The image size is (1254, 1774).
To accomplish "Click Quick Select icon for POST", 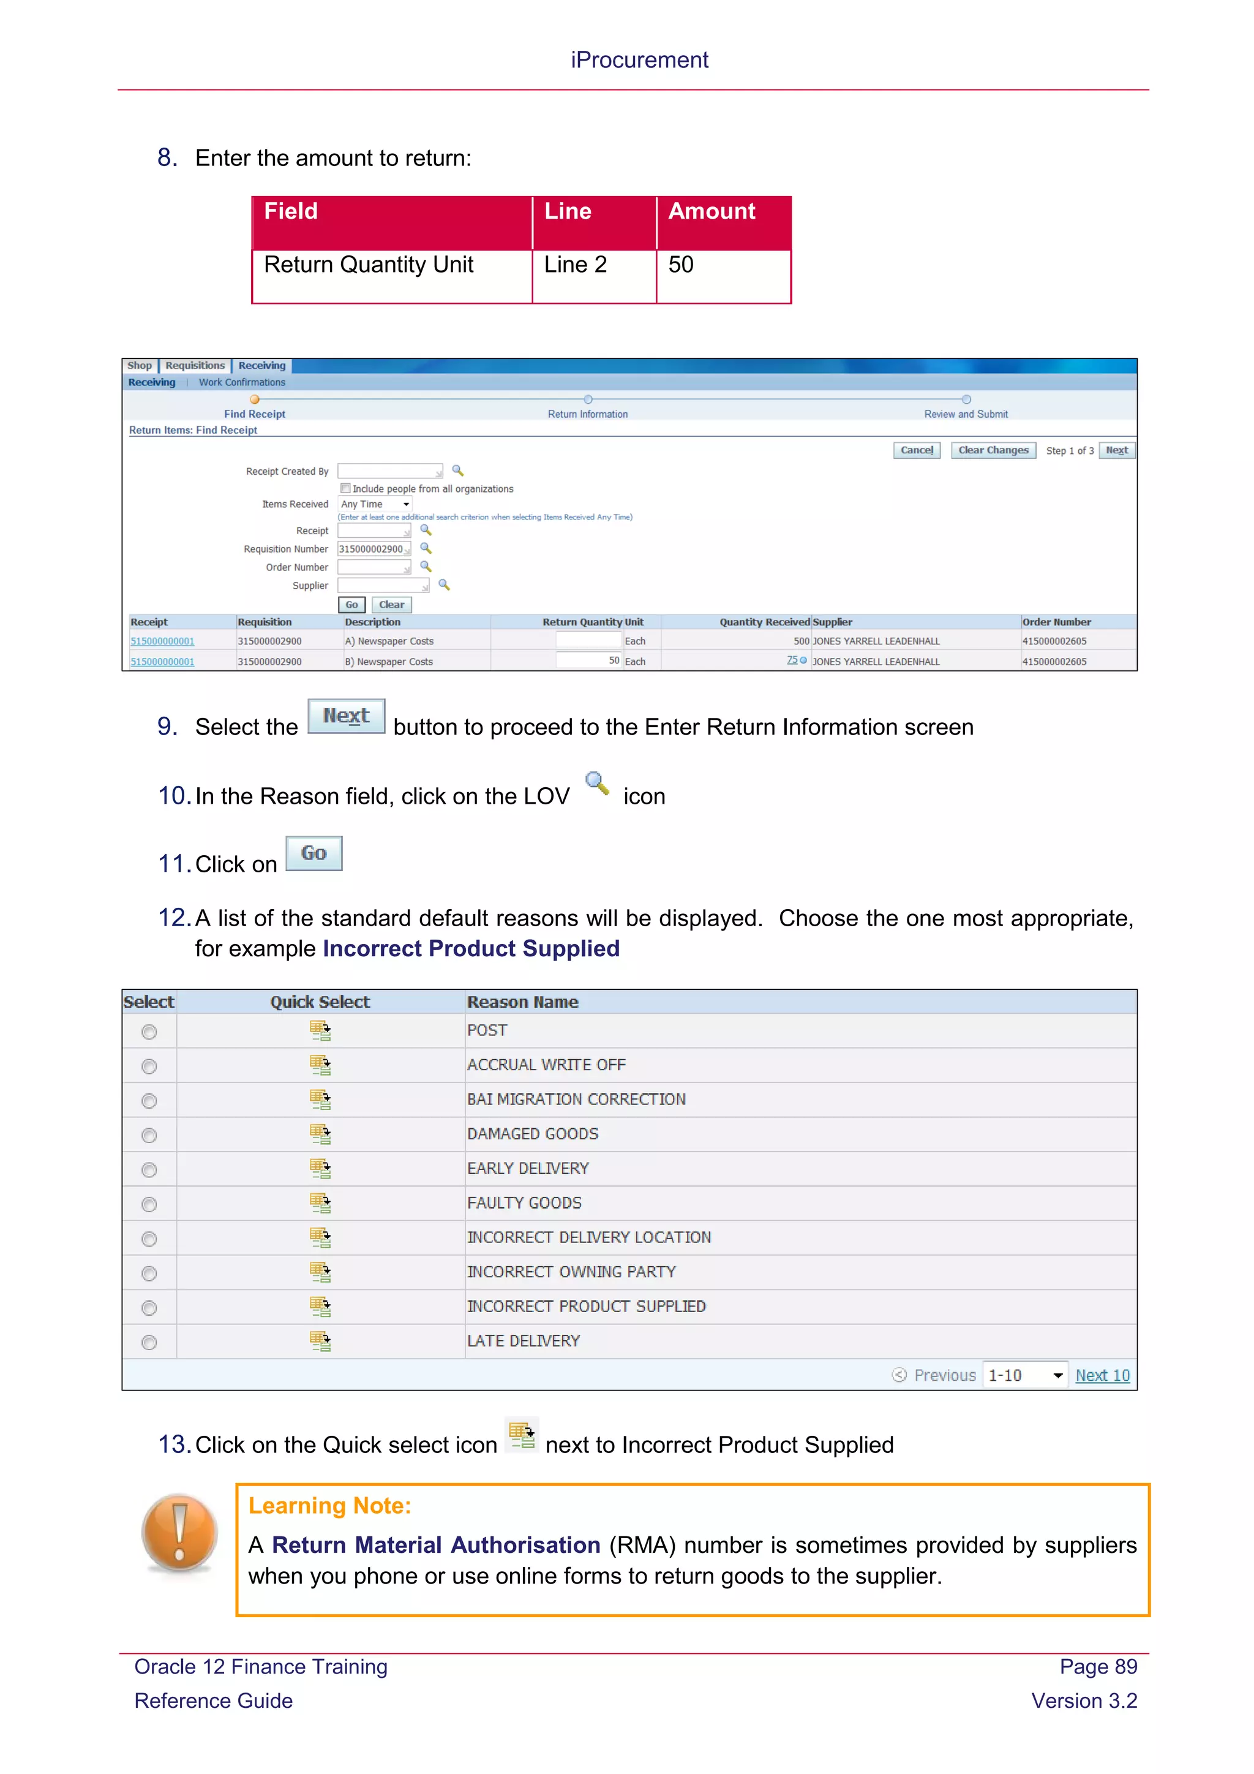I will click(x=320, y=1031).
